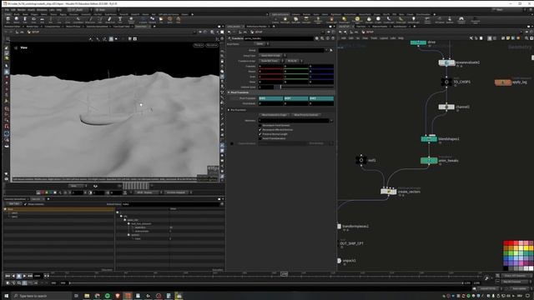Collapse the root node in spreadsheet tree
534x300 pixels.
118,212
